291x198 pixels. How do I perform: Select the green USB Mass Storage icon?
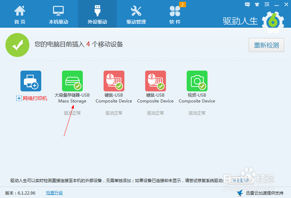point(72,81)
